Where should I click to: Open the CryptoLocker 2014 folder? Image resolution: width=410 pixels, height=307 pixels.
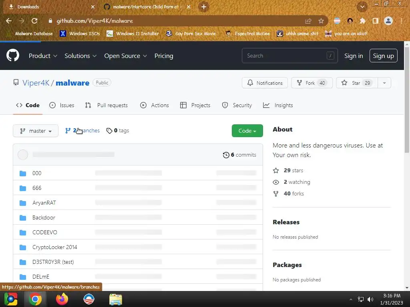tap(54, 247)
